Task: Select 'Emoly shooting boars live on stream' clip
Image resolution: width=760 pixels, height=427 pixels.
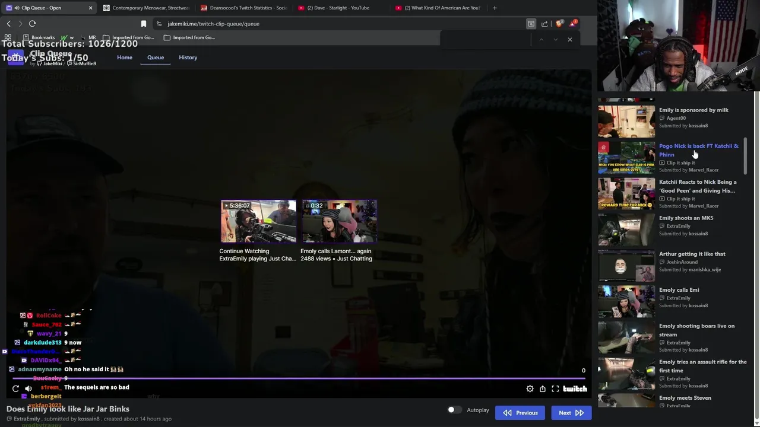Action: pyautogui.click(x=696, y=330)
